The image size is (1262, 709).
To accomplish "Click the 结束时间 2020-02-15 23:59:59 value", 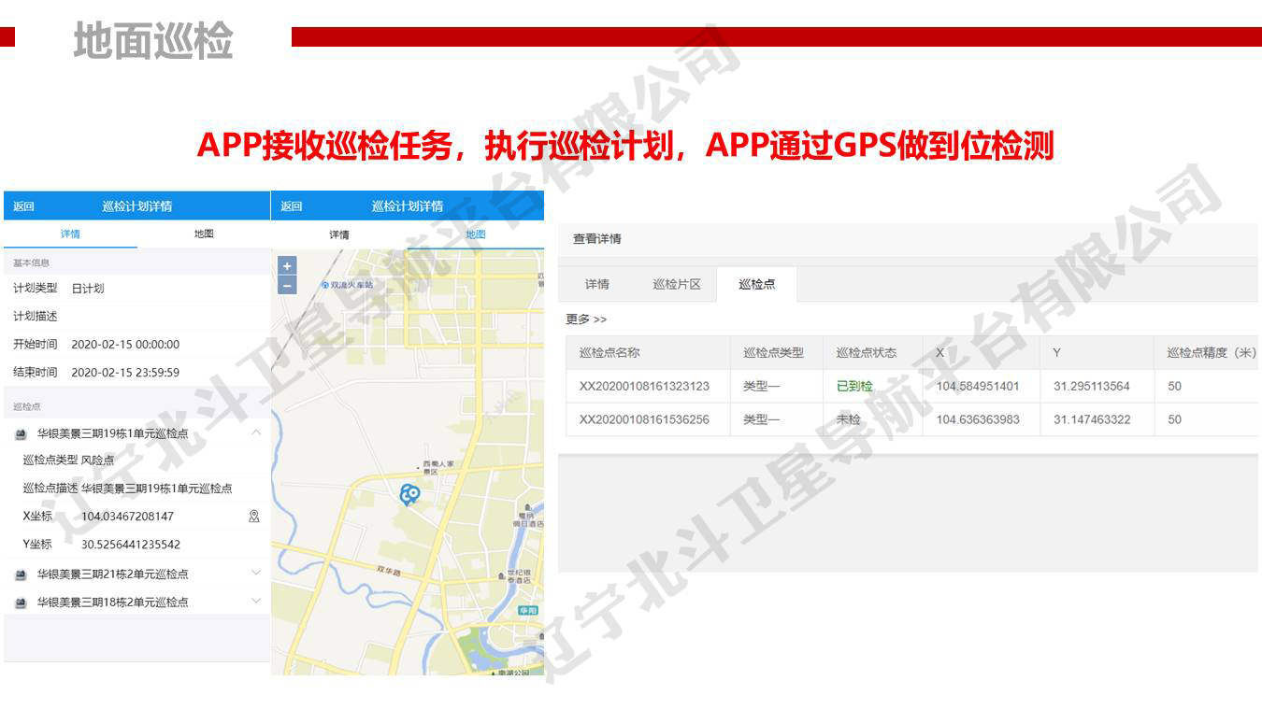I will click(x=125, y=373).
